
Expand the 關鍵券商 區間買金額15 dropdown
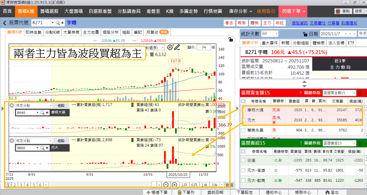(339, 93)
